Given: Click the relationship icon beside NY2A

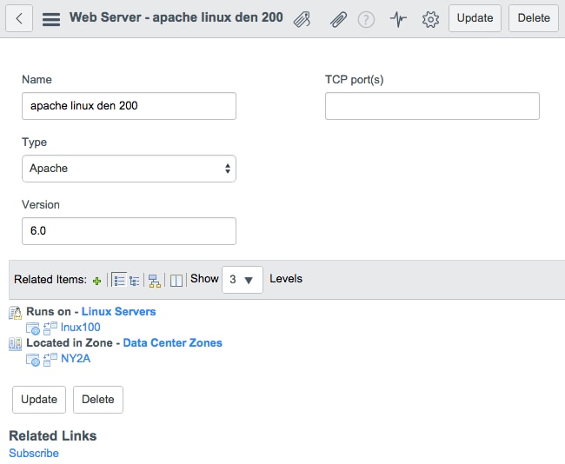Looking at the screenshot, I should [x=50, y=360].
